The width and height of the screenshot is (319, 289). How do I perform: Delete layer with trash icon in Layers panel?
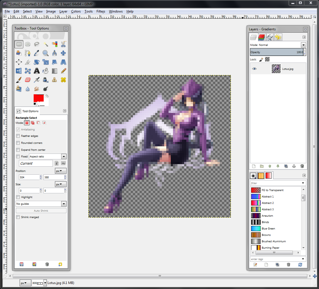[x=302, y=166]
